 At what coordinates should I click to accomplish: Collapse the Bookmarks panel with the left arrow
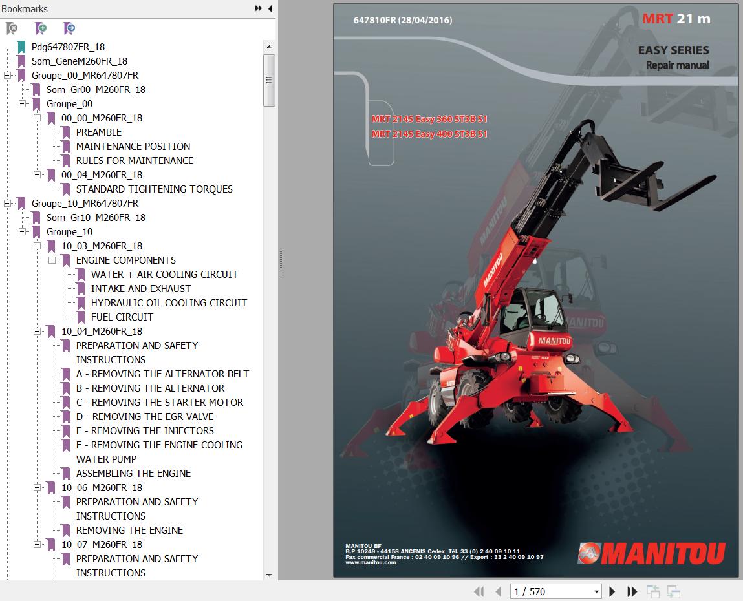coord(270,8)
